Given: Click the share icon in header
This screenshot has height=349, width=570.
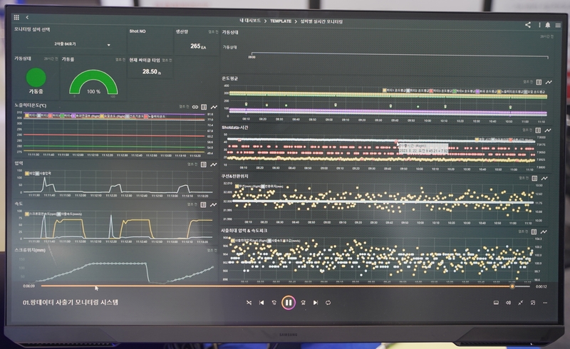Looking at the screenshot, I should click(x=528, y=24).
